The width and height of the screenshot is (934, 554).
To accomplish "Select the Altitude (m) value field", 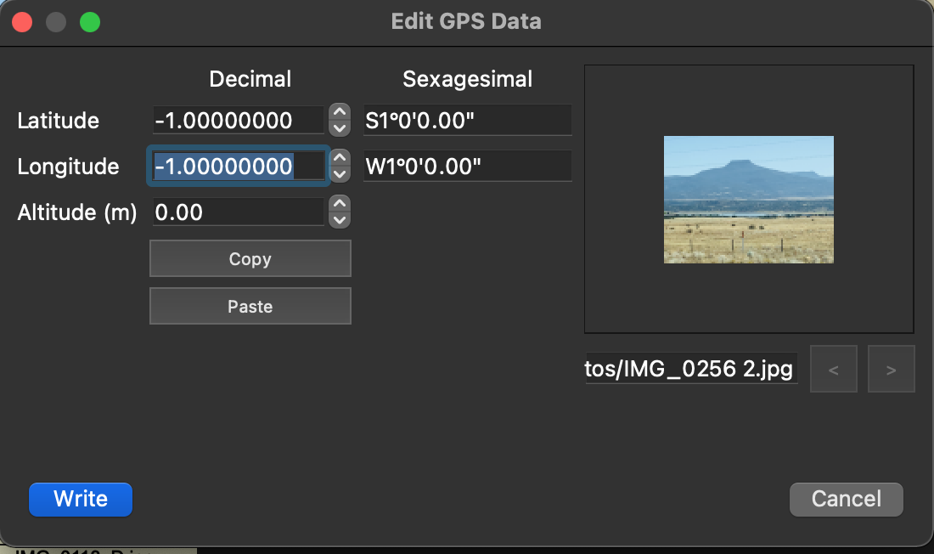I will [238, 212].
